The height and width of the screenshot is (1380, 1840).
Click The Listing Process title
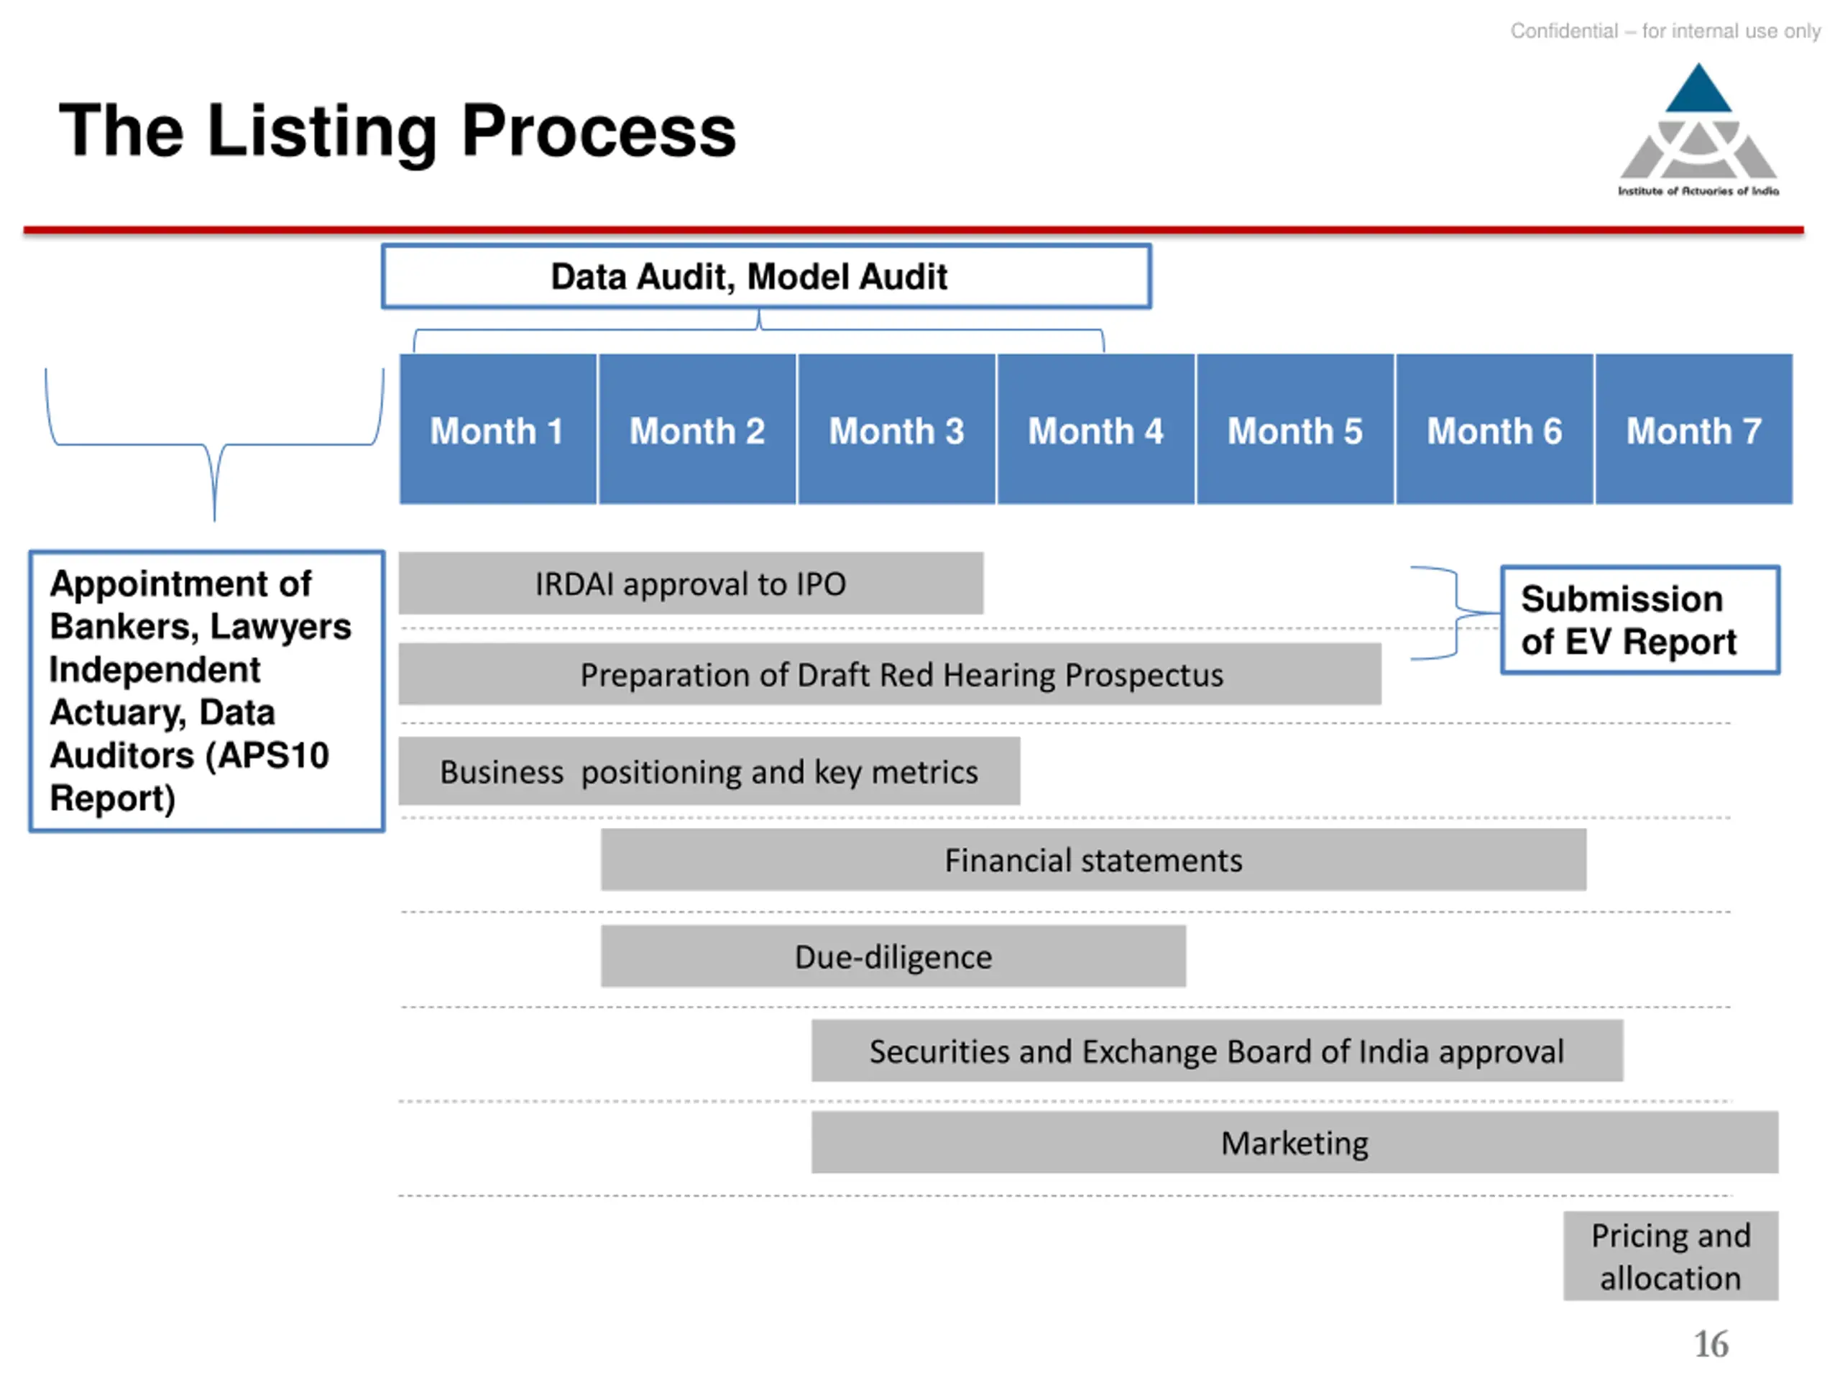coord(397,131)
